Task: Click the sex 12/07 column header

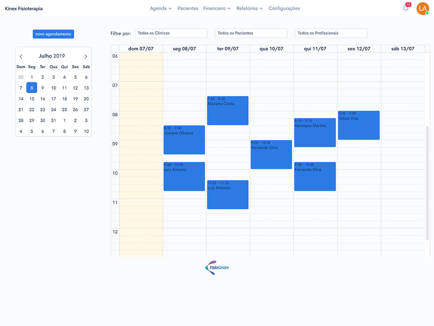Action: point(359,49)
